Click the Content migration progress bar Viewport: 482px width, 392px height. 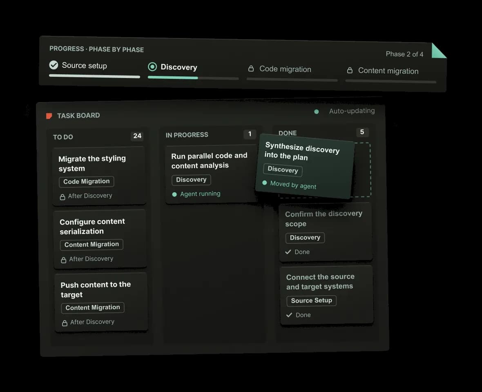391,82
